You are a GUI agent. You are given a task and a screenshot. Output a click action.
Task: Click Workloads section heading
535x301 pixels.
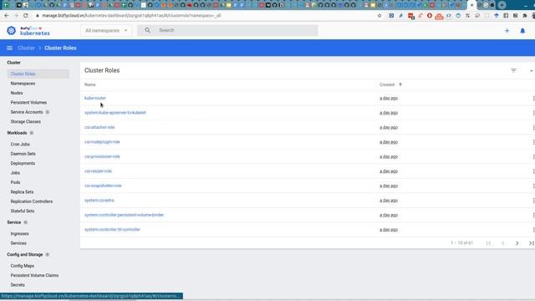[17, 133]
